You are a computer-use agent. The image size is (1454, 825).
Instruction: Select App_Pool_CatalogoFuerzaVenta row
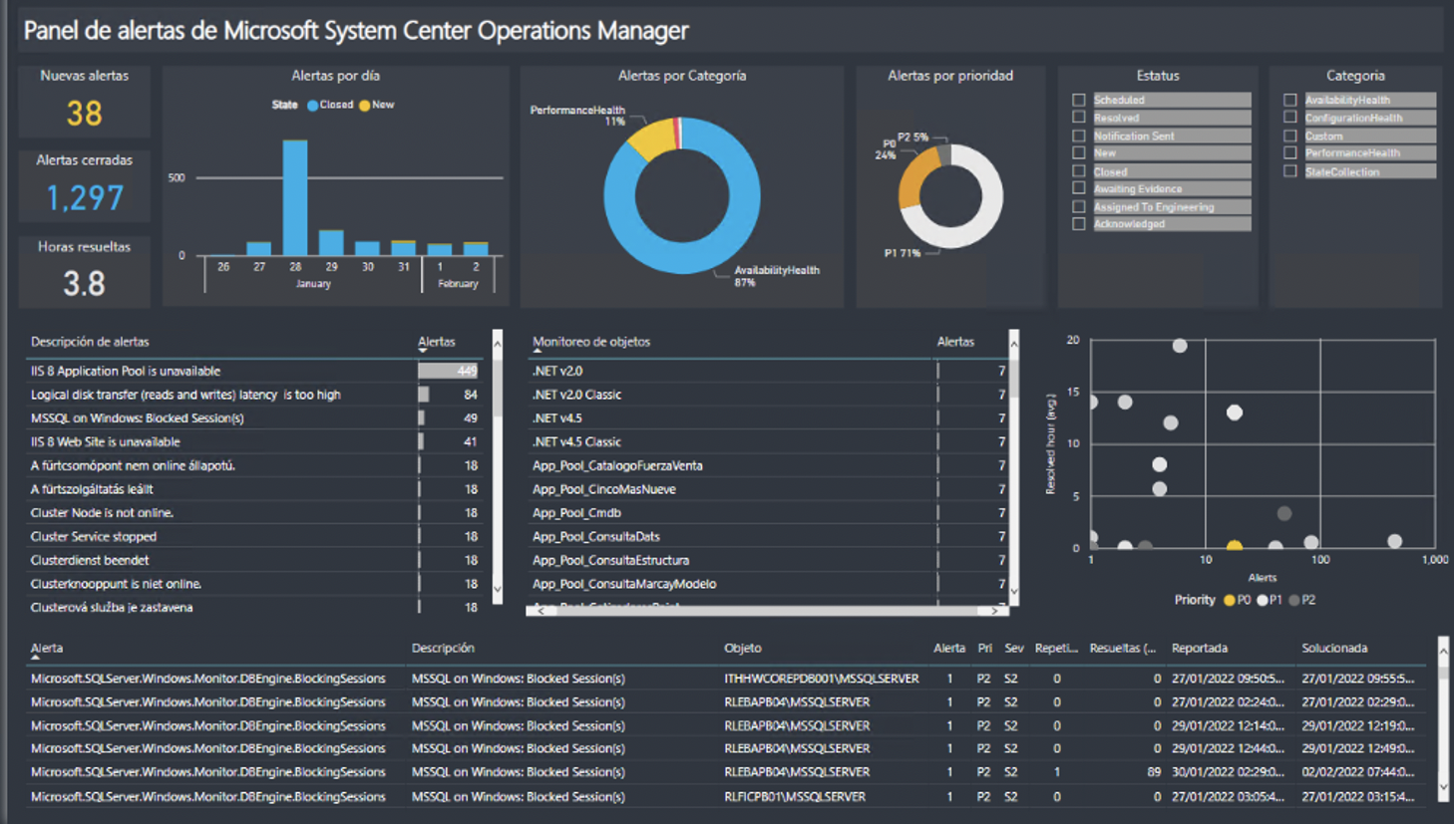coord(768,465)
